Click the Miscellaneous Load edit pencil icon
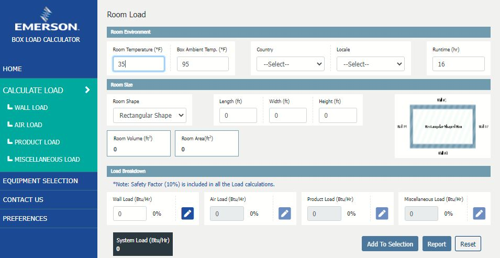 [479, 214]
